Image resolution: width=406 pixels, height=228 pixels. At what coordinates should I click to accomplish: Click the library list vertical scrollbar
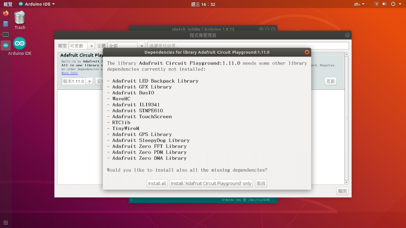tap(347, 118)
